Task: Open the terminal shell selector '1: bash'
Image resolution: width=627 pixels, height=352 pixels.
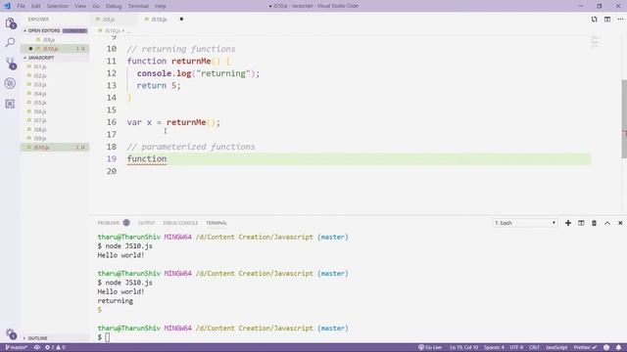Action: point(525,223)
